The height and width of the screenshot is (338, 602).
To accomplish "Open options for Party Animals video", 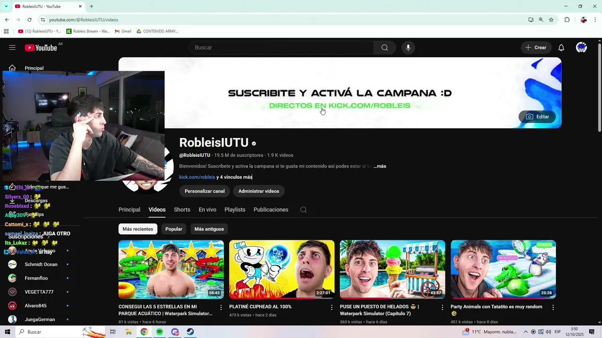I will click(553, 307).
